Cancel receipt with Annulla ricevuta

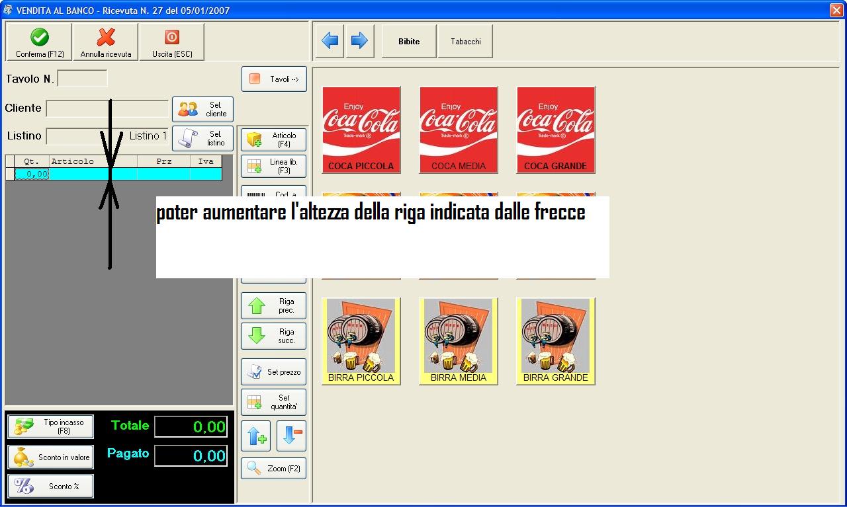coord(106,42)
